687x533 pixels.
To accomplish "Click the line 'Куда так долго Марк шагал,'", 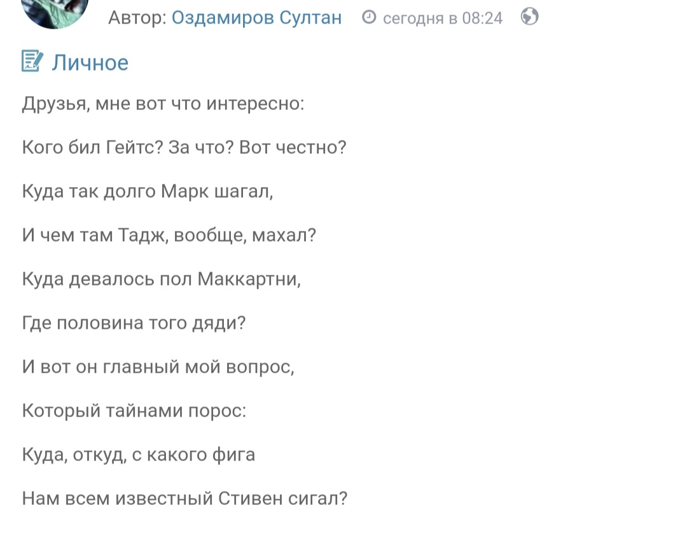I will [148, 191].
